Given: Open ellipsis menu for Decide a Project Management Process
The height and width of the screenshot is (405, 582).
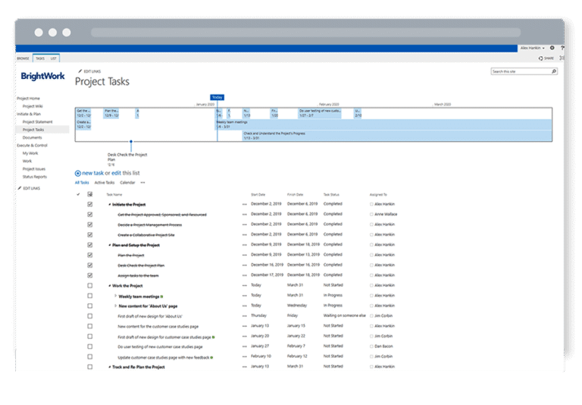Looking at the screenshot, I should click(244, 224).
